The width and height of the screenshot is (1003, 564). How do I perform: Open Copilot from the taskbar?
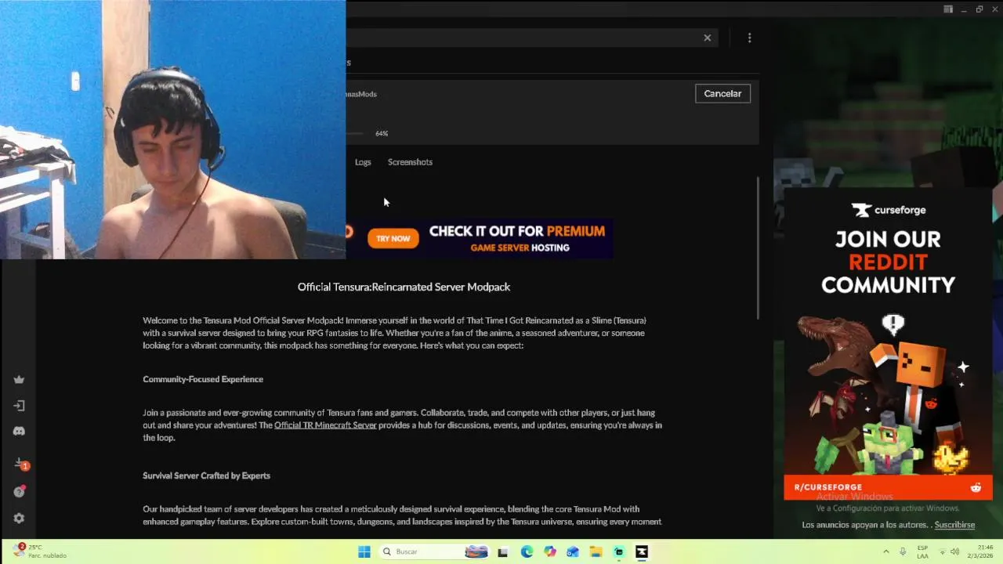tap(550, 551)
